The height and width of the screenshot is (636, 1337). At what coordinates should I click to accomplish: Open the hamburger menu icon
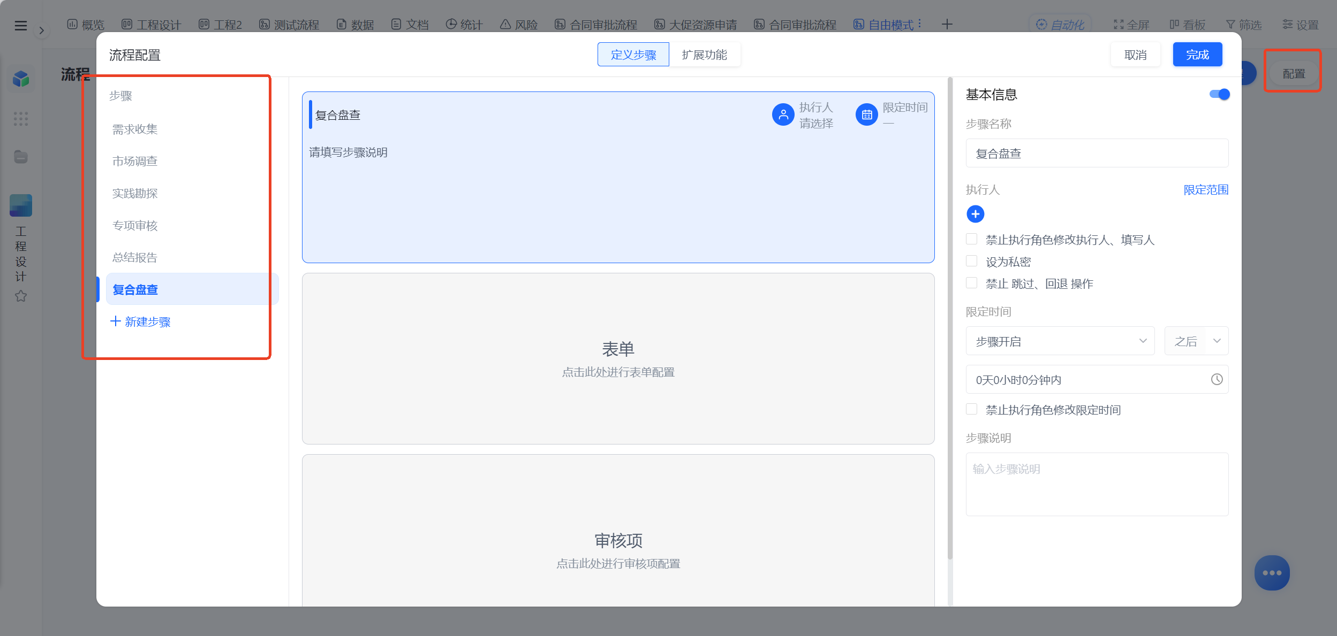20,25
